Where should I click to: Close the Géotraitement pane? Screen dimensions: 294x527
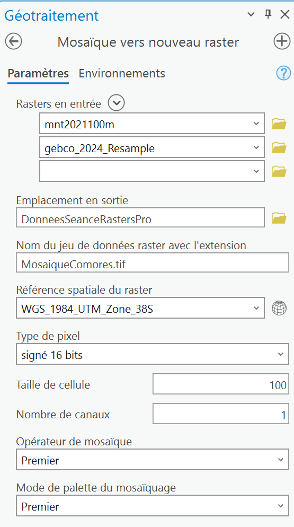284,14
